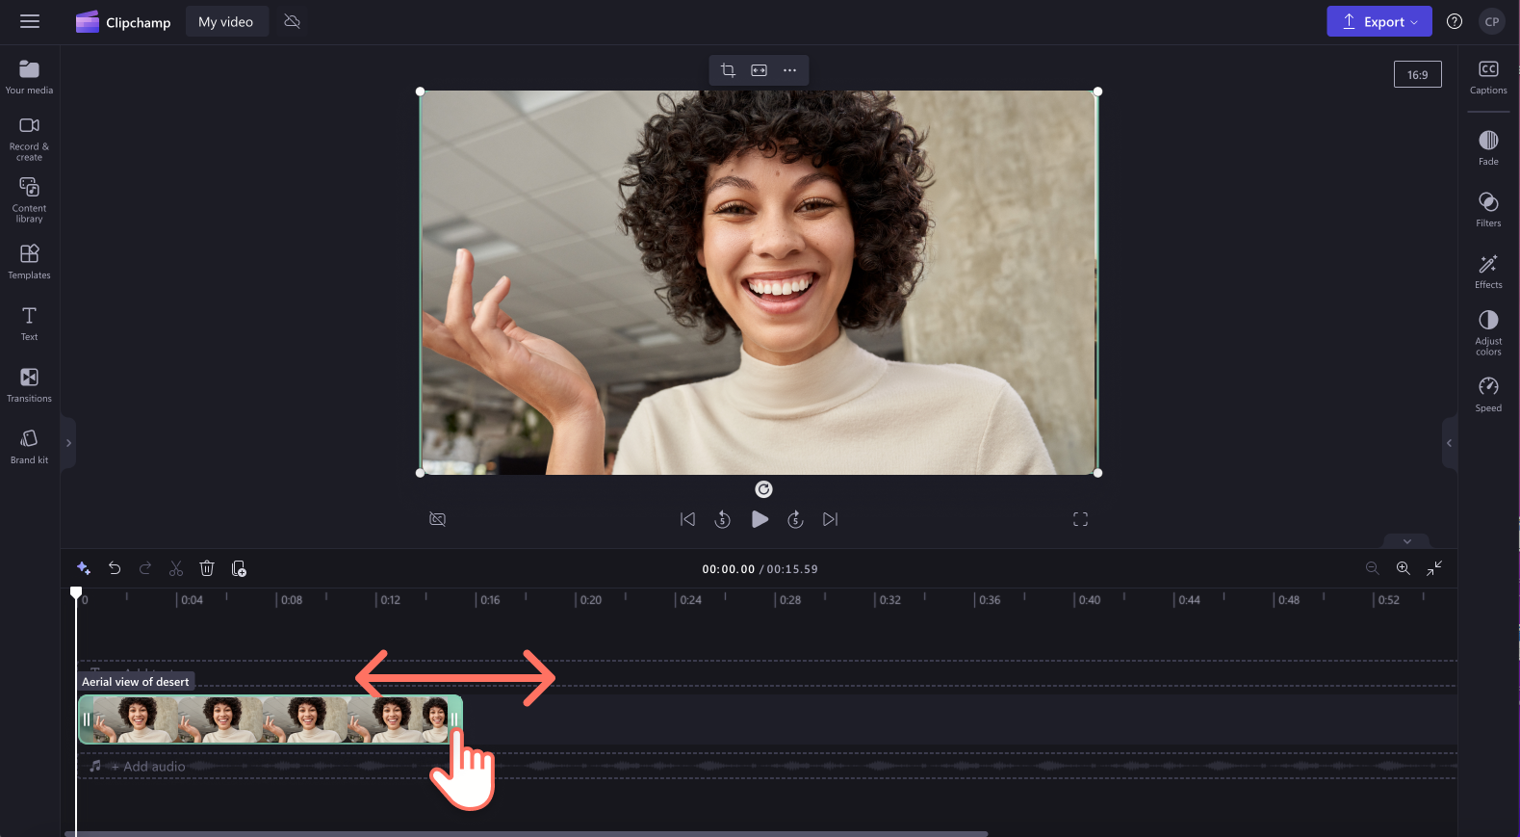Edit the My video title field
The width and height of the screenshot is (1520, 837).
click(x=226, y=21)
